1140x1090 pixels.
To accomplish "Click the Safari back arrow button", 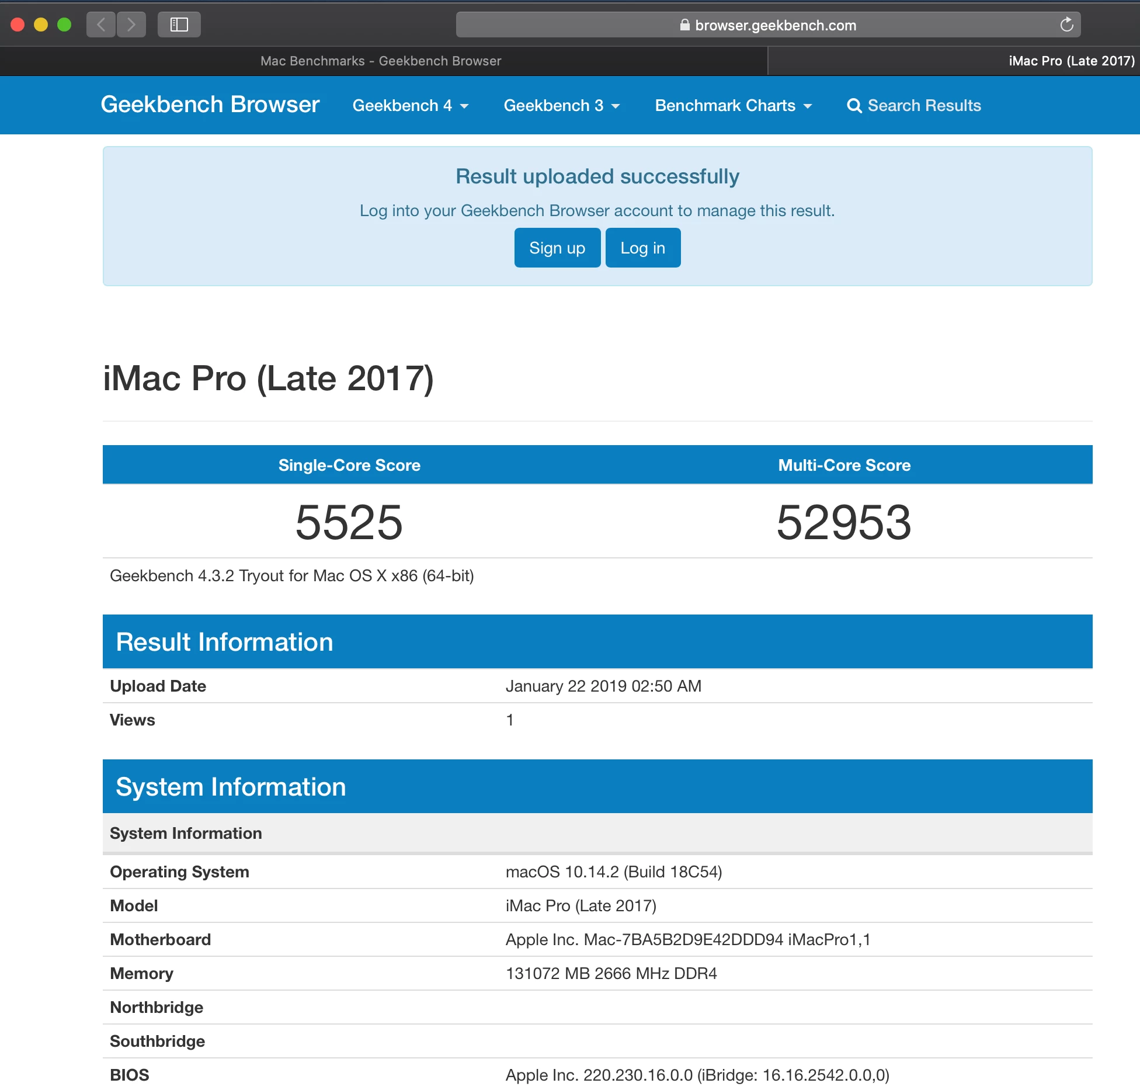I will (101, 25).
